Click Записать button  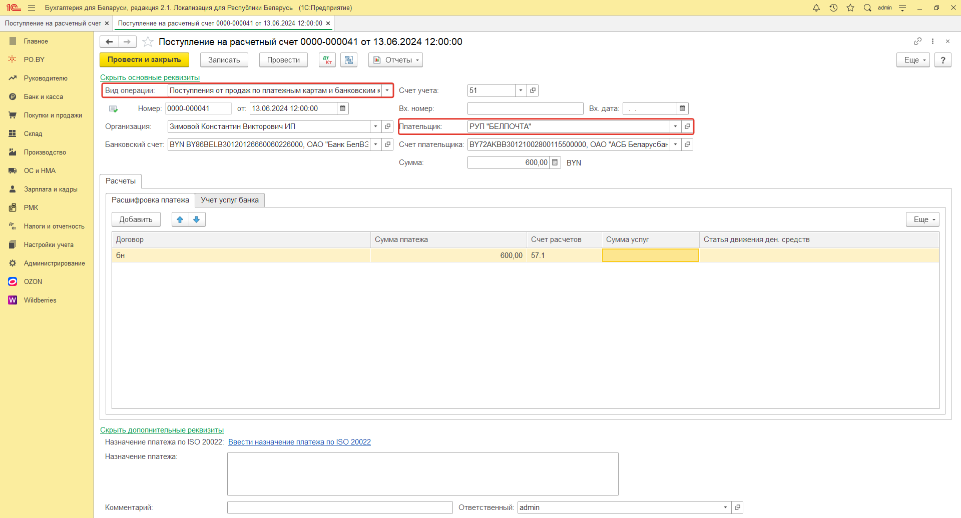[x=224, y=60]
